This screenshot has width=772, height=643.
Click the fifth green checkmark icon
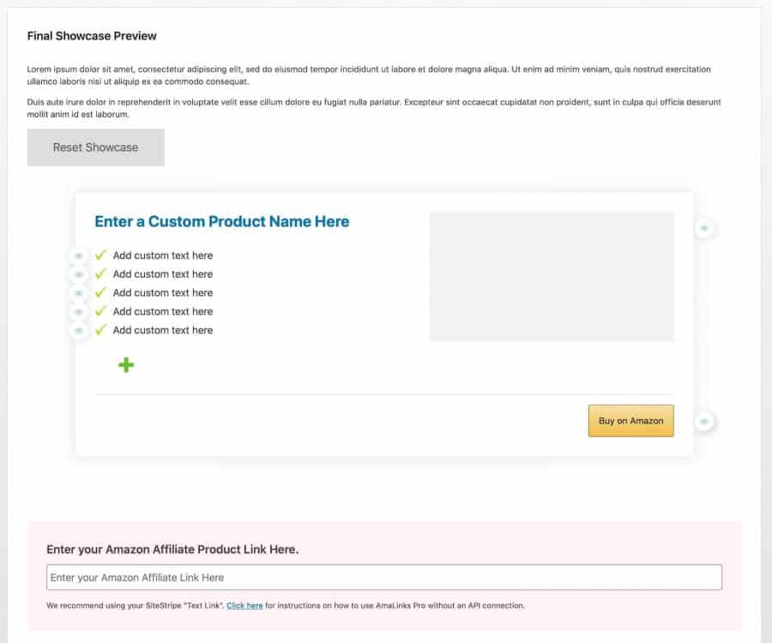[101, 329]
